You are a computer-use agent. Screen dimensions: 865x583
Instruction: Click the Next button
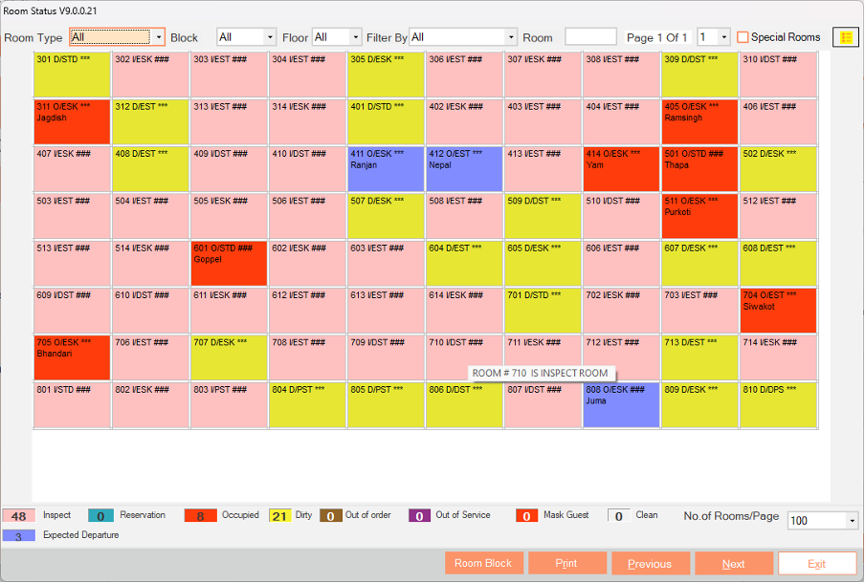pos(733,563)
